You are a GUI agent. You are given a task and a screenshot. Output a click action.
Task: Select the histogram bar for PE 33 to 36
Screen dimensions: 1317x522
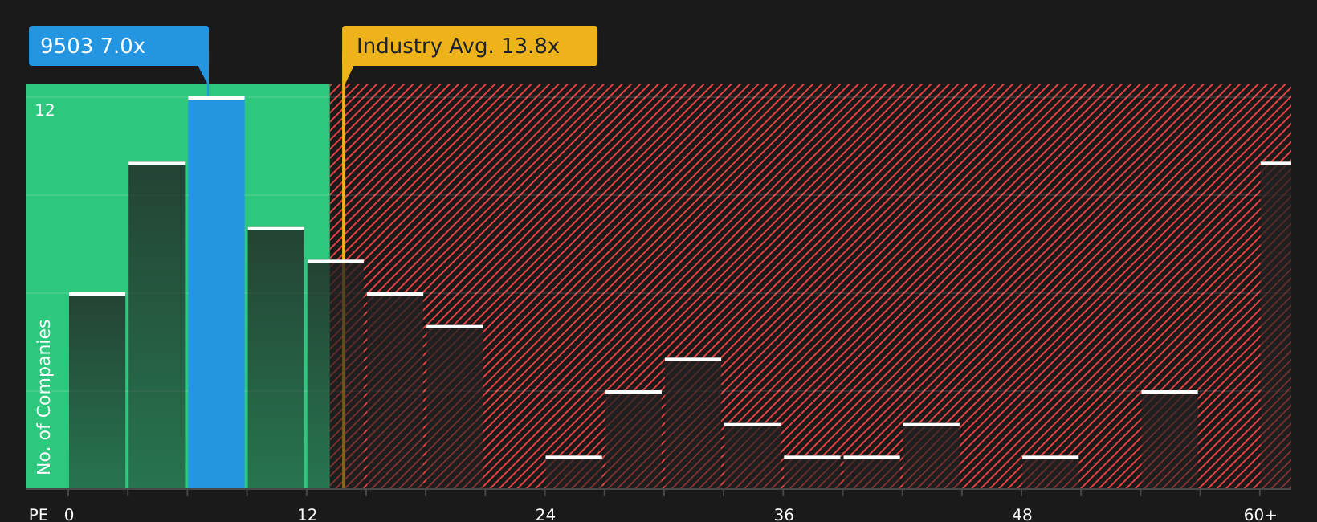point(752,456)
